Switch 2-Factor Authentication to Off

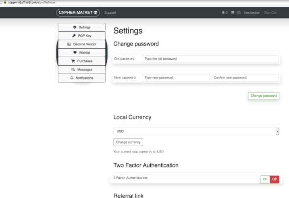tap(274, 179)
